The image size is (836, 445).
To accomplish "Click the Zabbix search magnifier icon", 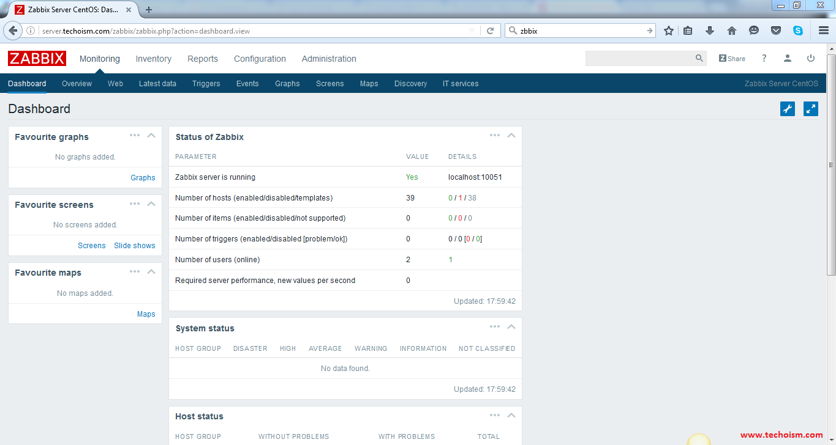I will click(699, 59).
